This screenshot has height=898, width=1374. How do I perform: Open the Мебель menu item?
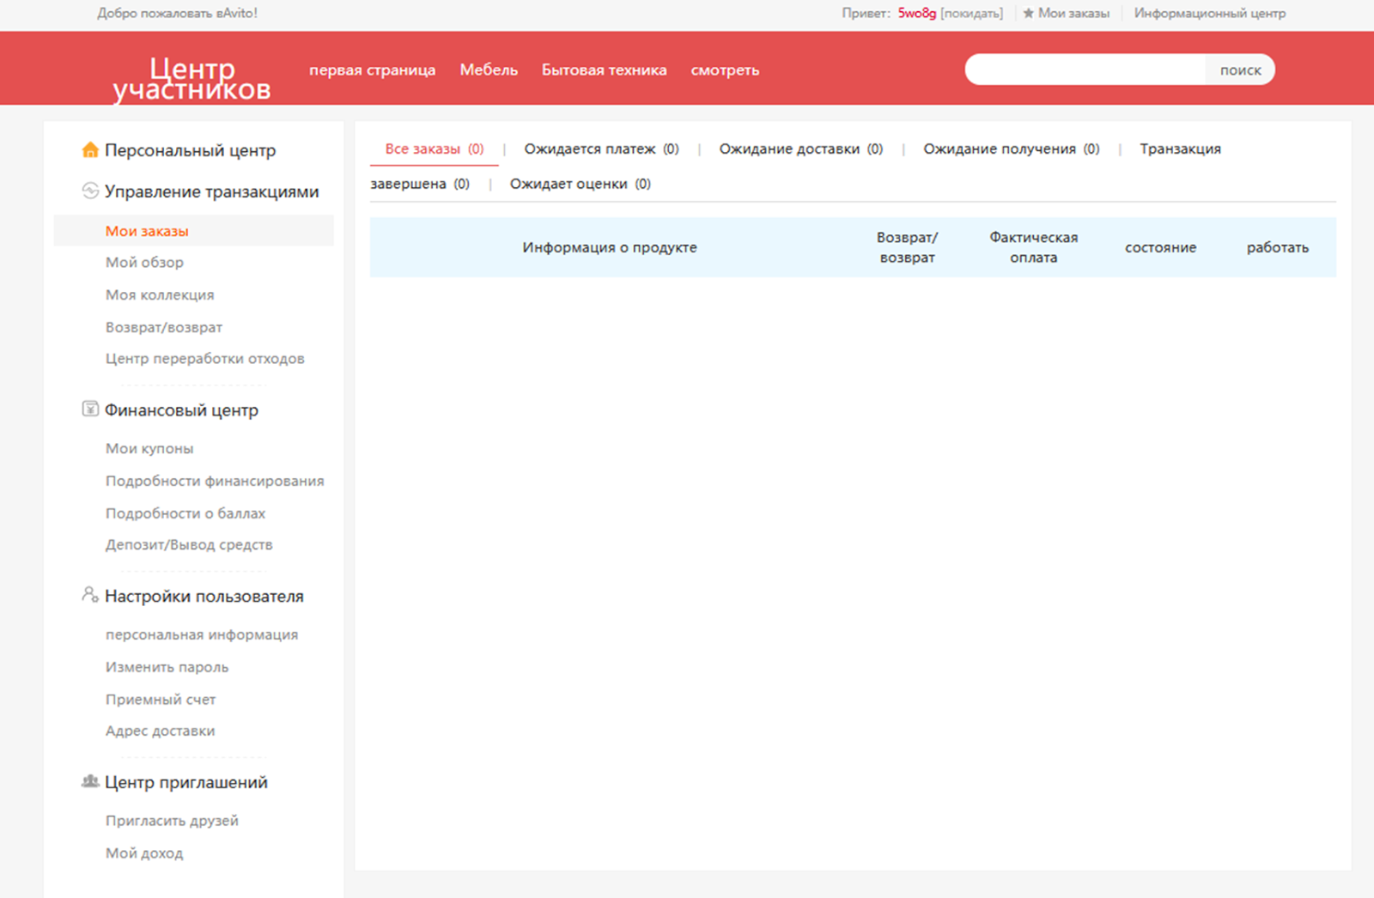[488, 70]
